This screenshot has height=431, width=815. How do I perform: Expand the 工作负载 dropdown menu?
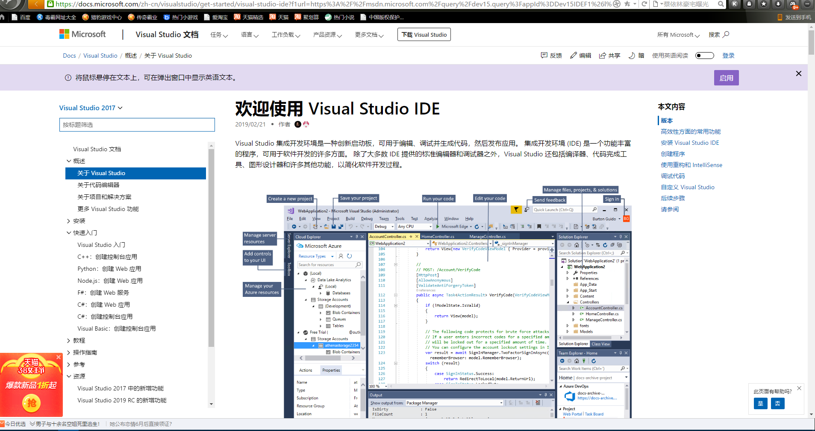pos(286,35)
